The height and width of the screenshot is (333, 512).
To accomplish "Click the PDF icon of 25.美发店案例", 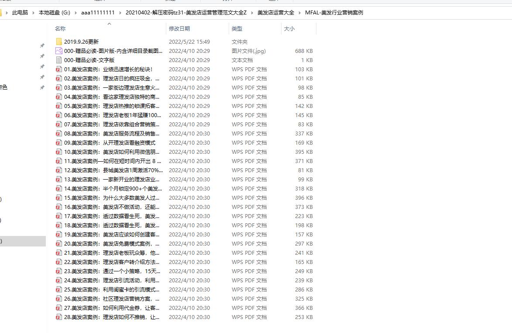I will (59, 289).
